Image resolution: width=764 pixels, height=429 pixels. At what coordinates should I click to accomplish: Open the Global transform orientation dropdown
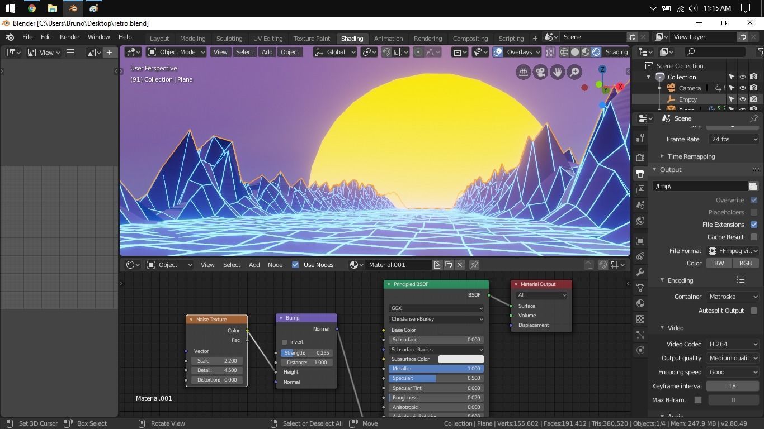(x=334, y=52)
